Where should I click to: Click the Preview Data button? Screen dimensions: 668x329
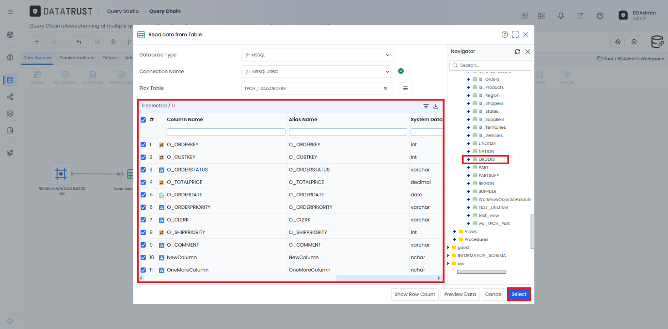pyautogui.click(x=460, y=294)
